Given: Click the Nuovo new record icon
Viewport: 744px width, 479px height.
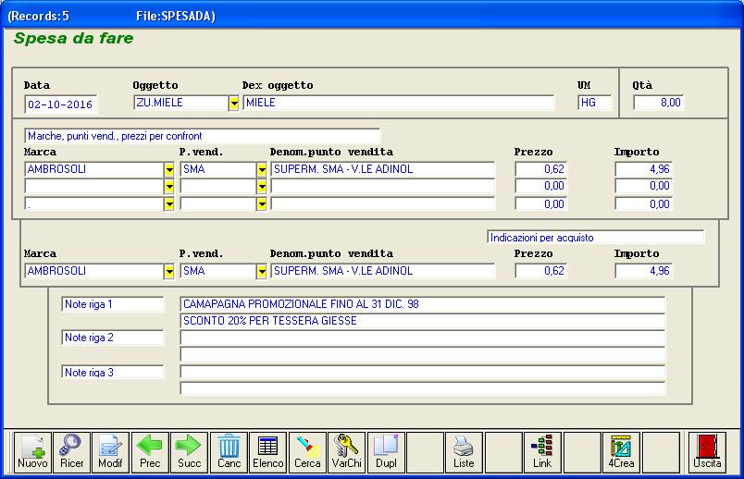Looking at the screenshot, I should tap(32, 452).
